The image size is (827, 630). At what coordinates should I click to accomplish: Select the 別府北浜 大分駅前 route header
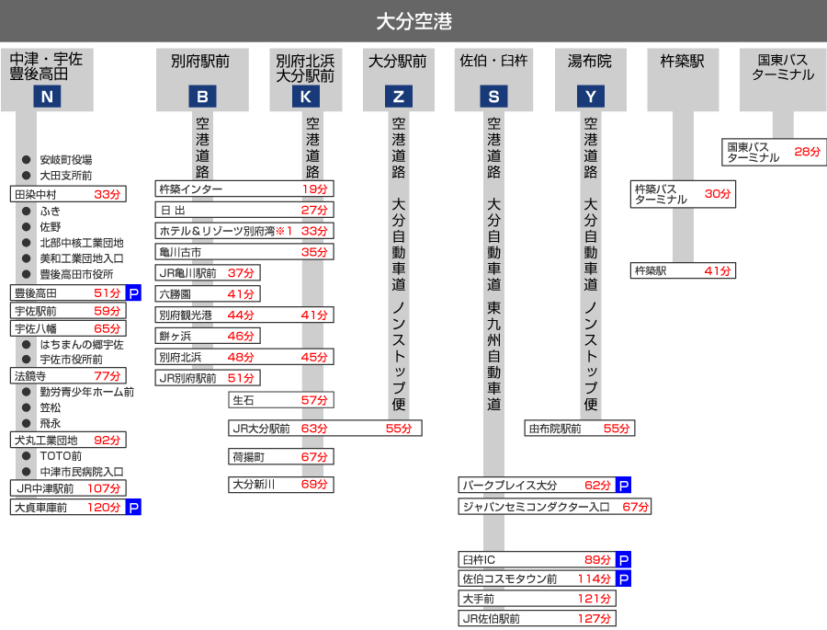click(x=306, y=80)
